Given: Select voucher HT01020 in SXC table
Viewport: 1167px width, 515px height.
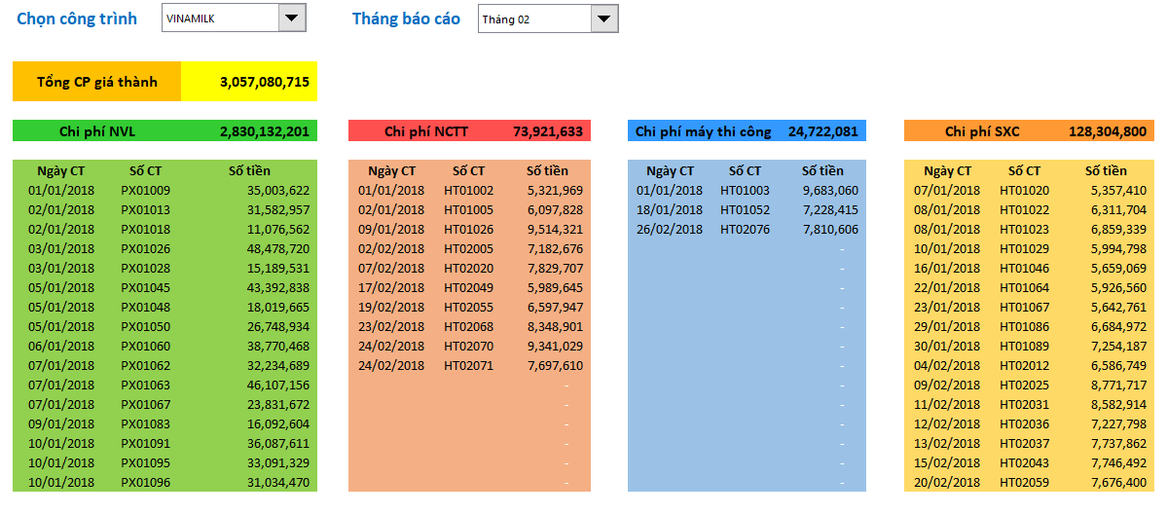Looking at the screenshot, I should click(x=1024, y=191).
